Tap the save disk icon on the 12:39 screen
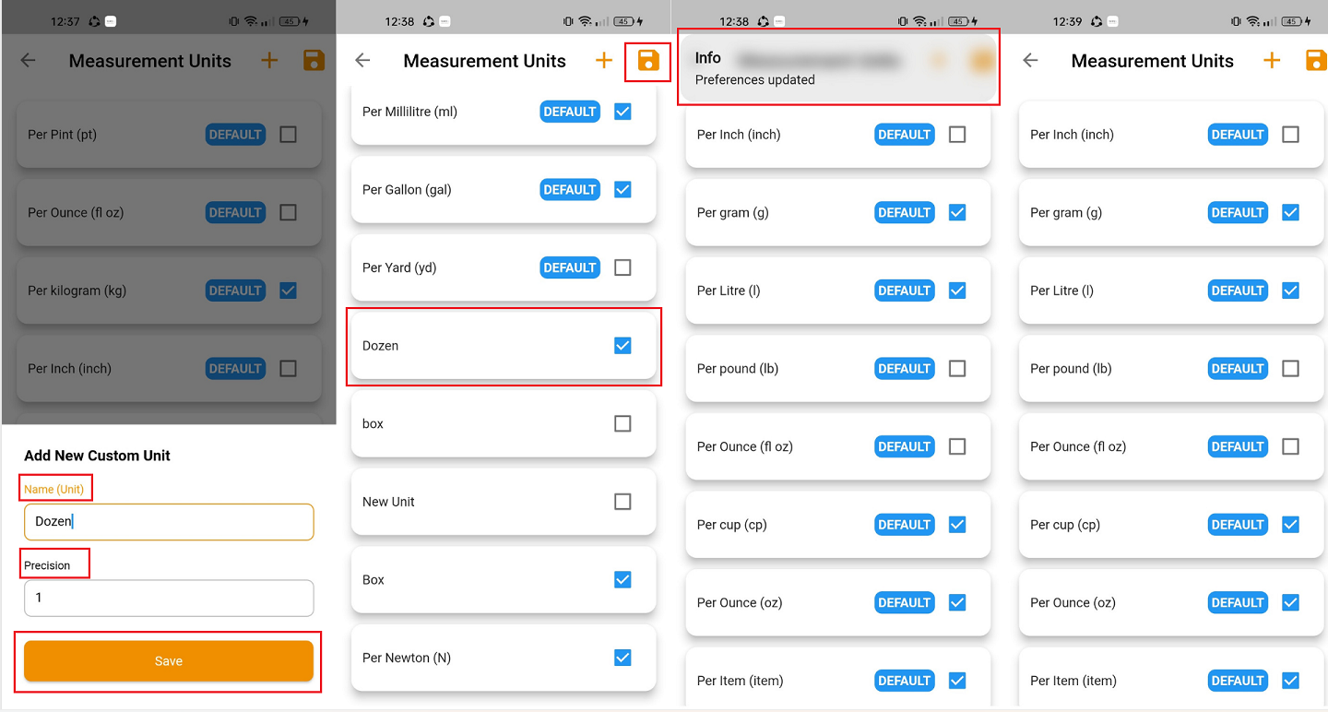Image resolution: width=1328 pixels, height=712 pixels. pyautogui.click(x=1316, y=61)
